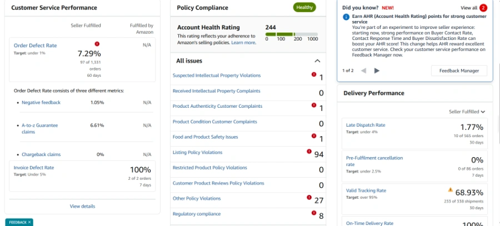Click the Learn more link under Account Health Rating
Screen dimensions: 500x226
[x=243, y=42]
